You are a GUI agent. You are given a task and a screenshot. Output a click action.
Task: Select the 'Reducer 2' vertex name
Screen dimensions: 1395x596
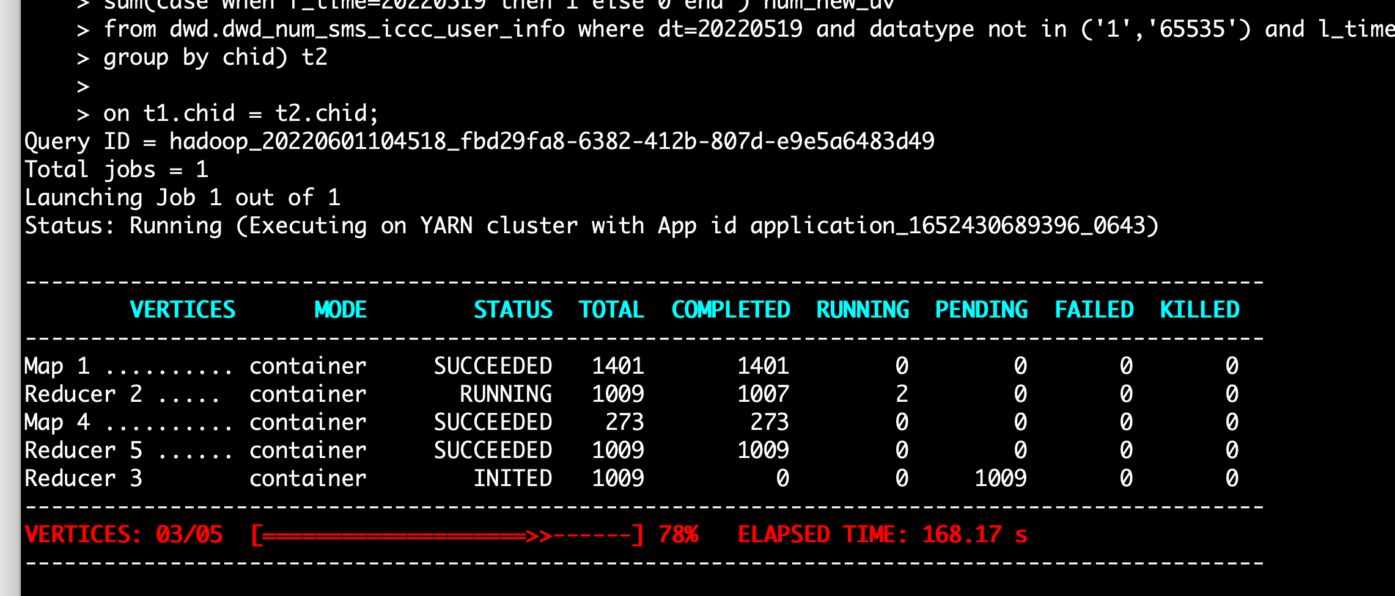point(84,394)
